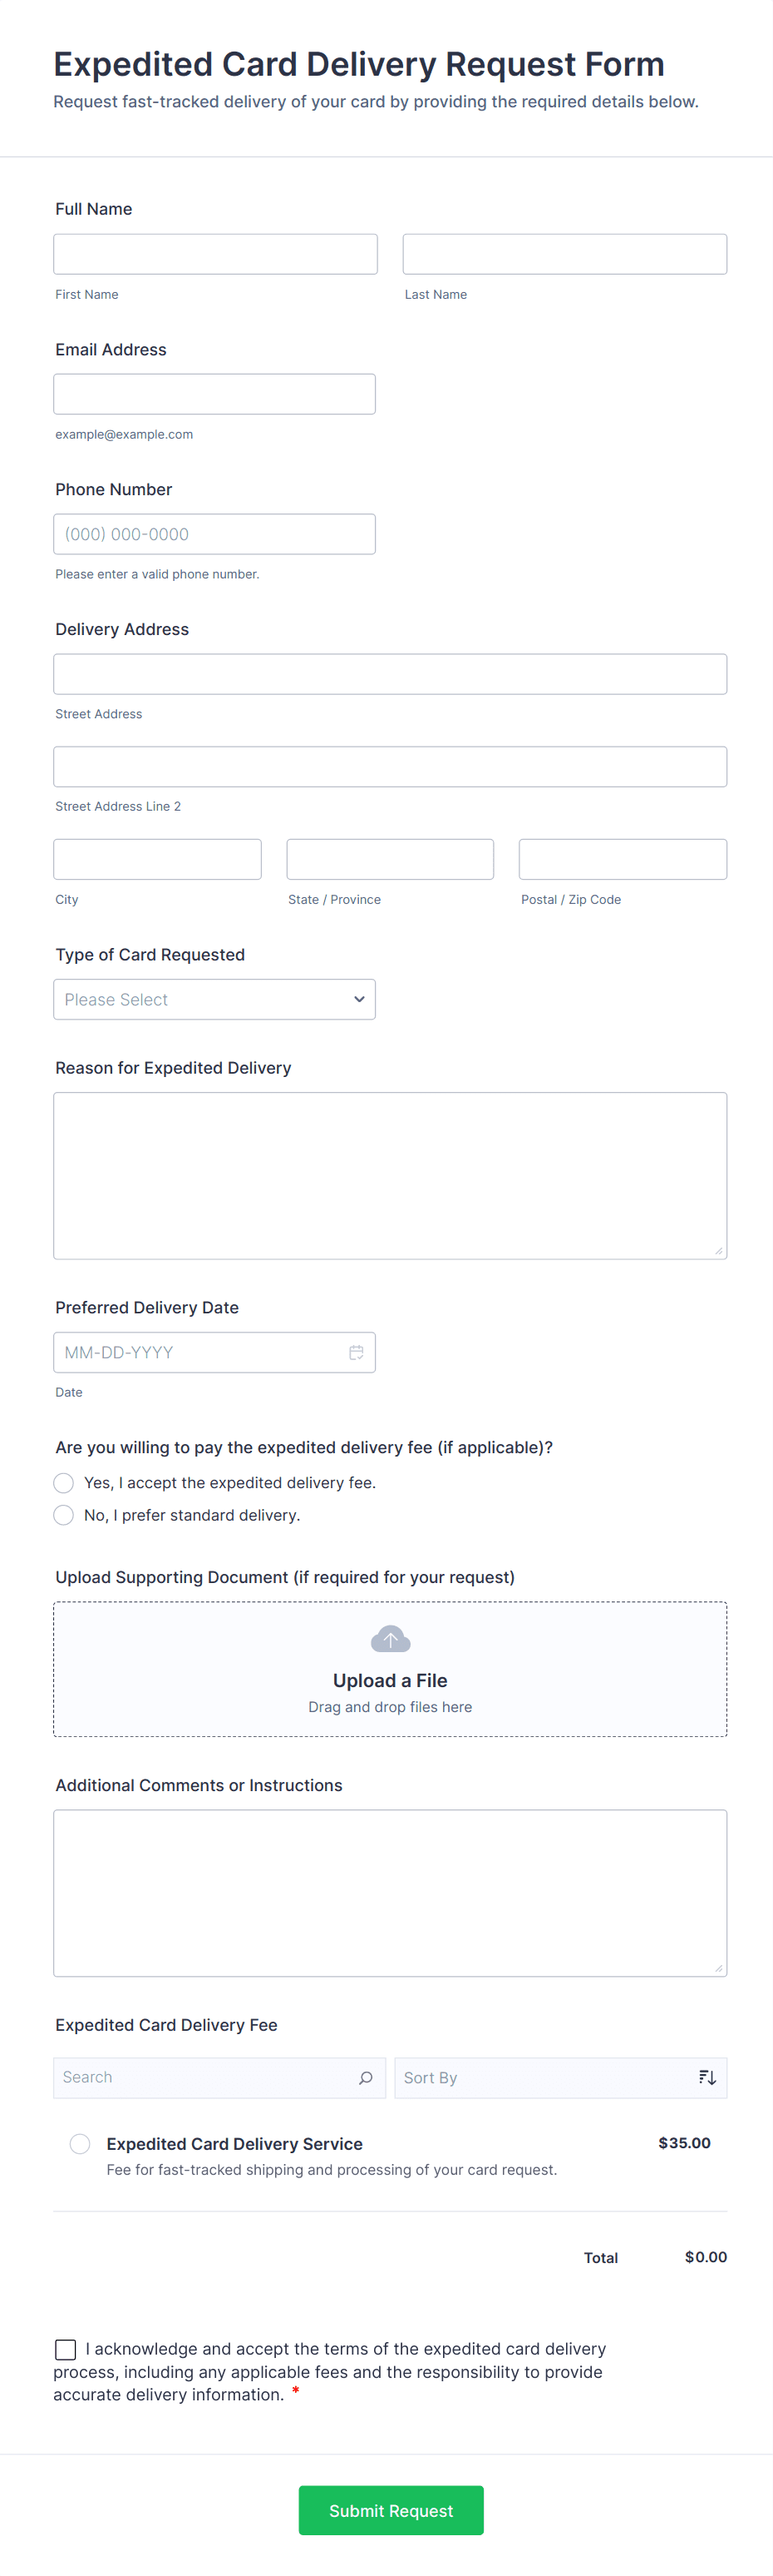Select 'Yes, I accept the expedited delivery fee'
The image size is (773, 2576).
[64, 1482]
